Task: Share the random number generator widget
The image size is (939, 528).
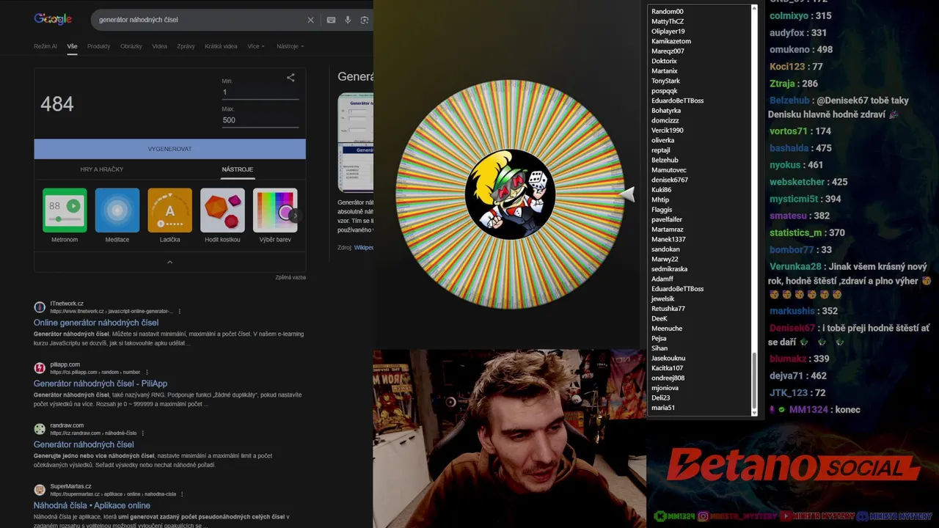Action: pyautogui.click(x=291, y=77)
